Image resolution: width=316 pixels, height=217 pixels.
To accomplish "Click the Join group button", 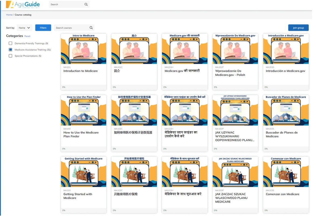I will click(x=298, y=28).
